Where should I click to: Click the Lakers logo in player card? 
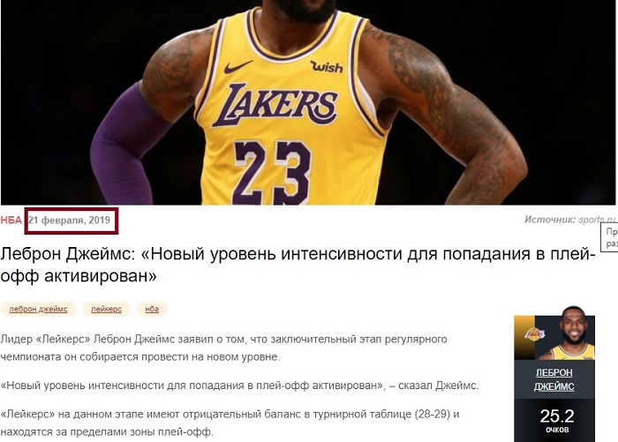coord(535,335)
